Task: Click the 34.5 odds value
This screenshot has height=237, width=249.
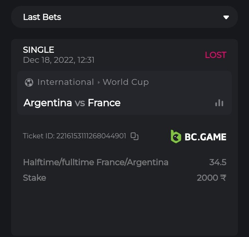Action: click(218, 162)
